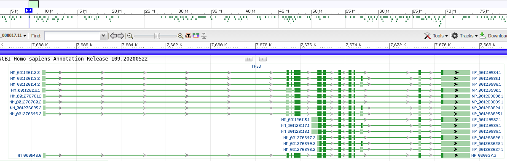Pan left with the back arrow icon
Image resolution: width=507 pixels, height=161 pixels.
[x=113, y=36]
